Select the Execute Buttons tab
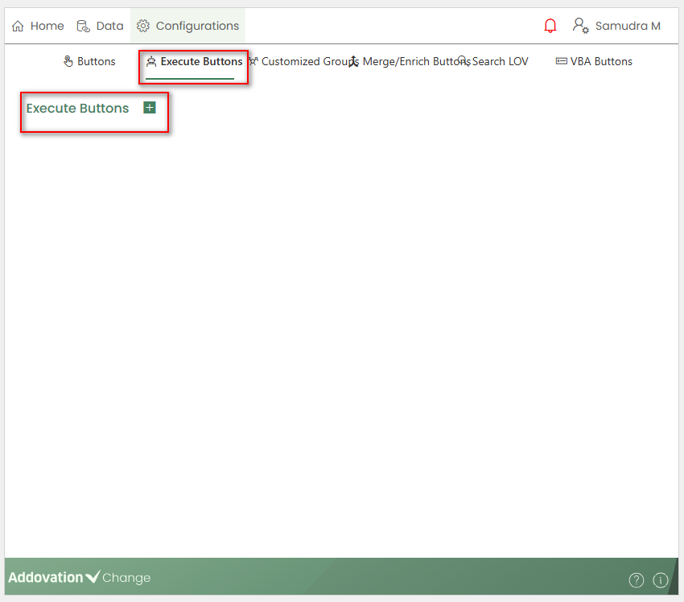Viewport: 684px width, 602px height. pos(200,61)
